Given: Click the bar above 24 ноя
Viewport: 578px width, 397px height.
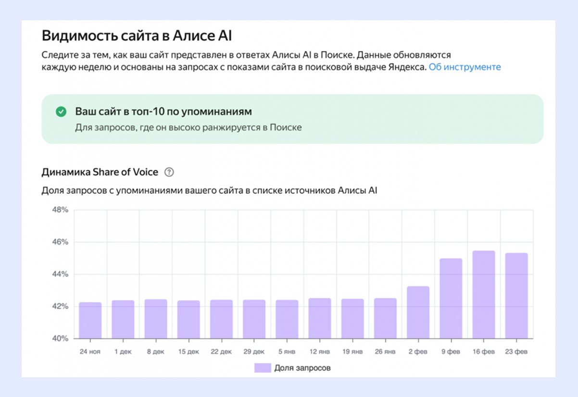Looking at the screenshot, I should (x=89, y=320).
